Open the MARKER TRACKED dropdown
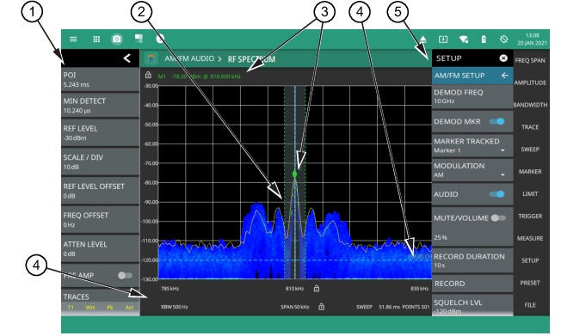The height and width of the screenshot is (336, 561). point(472,145)
